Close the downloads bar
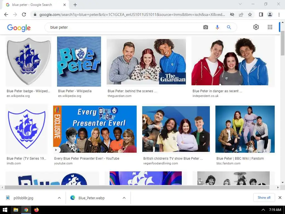This screenshot has width=285, height=214. [x=280, y=198]
